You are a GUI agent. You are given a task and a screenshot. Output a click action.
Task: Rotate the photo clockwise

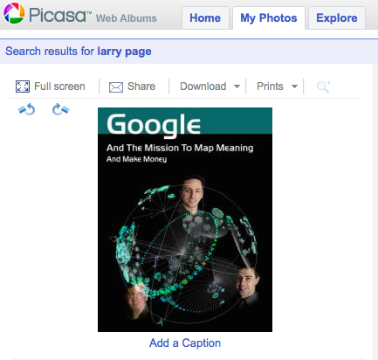pos(60,109)
